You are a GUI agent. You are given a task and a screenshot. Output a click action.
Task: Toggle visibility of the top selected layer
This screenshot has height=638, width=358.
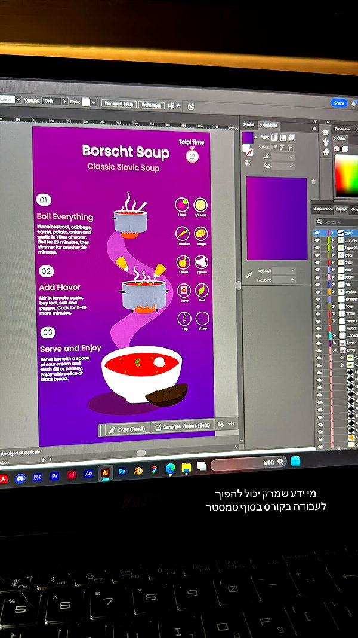[317, 233]
